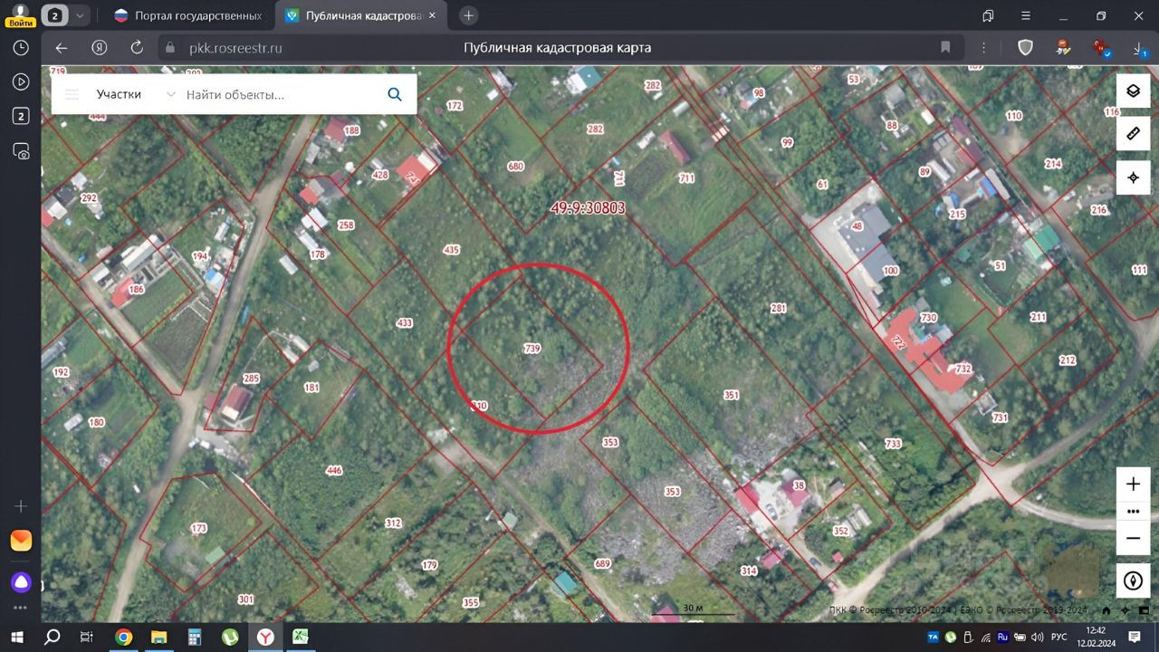Click the search magnifier in map search box

pyautogui.click(x=395, y=94)
